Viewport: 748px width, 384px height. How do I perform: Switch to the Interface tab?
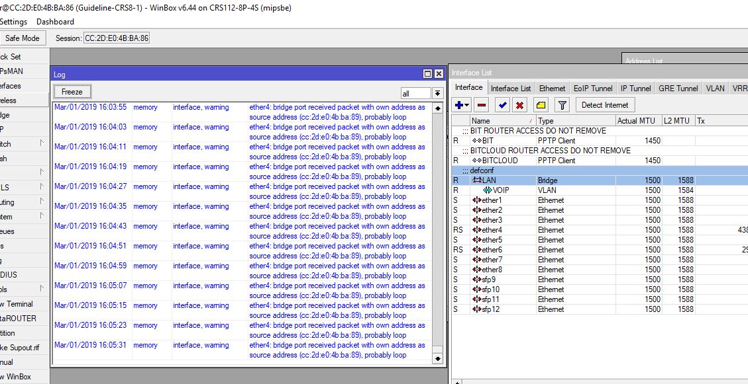(469, 87)
